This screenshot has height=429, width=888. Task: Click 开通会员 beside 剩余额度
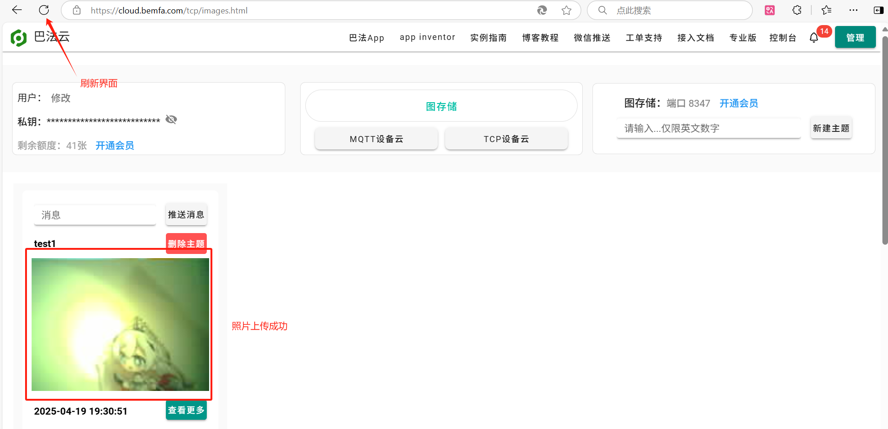pyautogui.click(x=115, y=146)
